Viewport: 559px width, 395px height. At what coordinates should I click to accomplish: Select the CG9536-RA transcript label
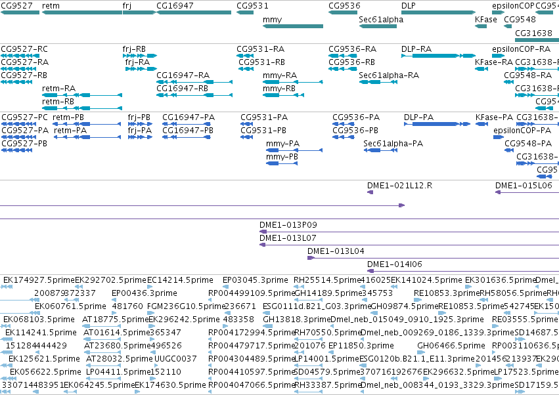pyautogui.click(x=352, y=49)
